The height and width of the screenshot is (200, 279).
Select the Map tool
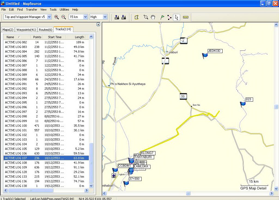click(137, 17)
